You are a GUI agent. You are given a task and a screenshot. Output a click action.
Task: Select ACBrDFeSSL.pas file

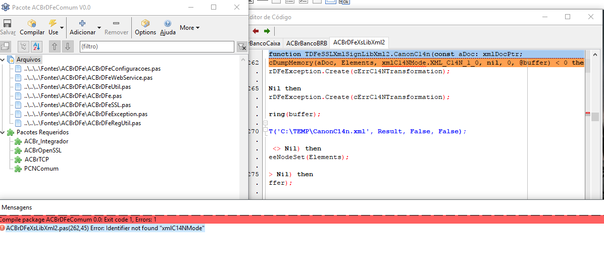point(77,104)
